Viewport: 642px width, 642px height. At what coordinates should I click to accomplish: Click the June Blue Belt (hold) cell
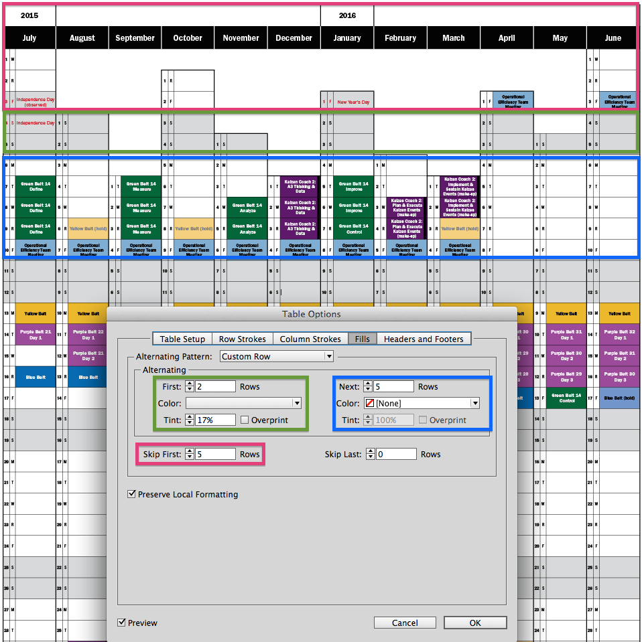click(x=619, y=398)
